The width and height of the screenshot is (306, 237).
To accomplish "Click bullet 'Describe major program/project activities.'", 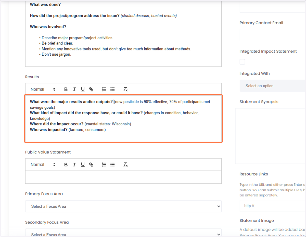I will pos(78,38).
